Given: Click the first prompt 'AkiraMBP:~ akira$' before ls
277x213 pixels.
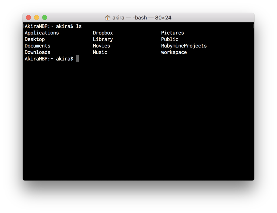Looking at the screenshot, I should pos(49,26).
